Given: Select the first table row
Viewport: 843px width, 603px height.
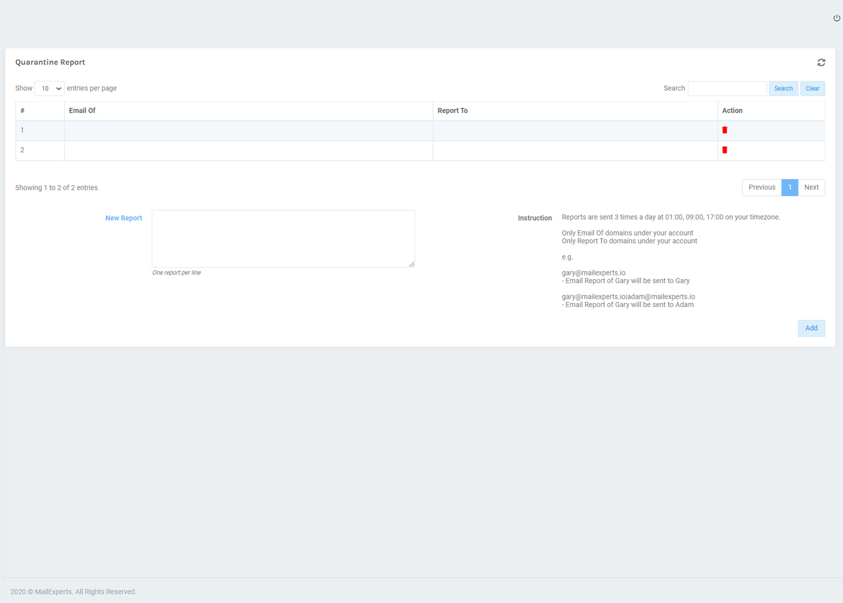Looking at the screenshot, I should click(x=246, y=130).
